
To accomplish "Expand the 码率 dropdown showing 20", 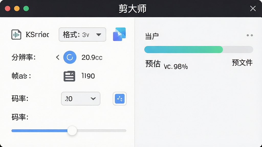I will [x=81, y=99].
